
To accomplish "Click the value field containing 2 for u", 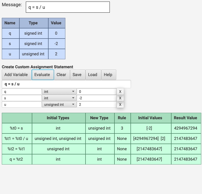I will coord(97,105).
